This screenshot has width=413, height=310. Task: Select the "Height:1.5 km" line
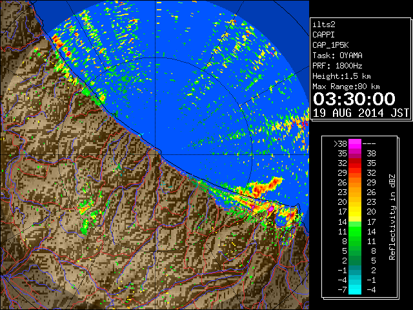pos(341,76)
